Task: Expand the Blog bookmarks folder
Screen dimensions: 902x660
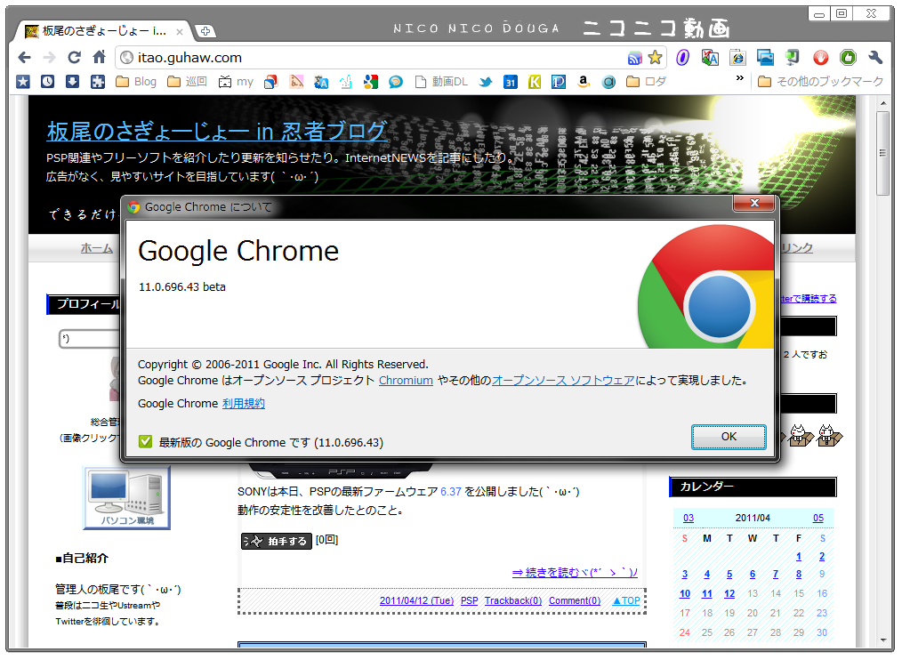Action: (136, 82)
